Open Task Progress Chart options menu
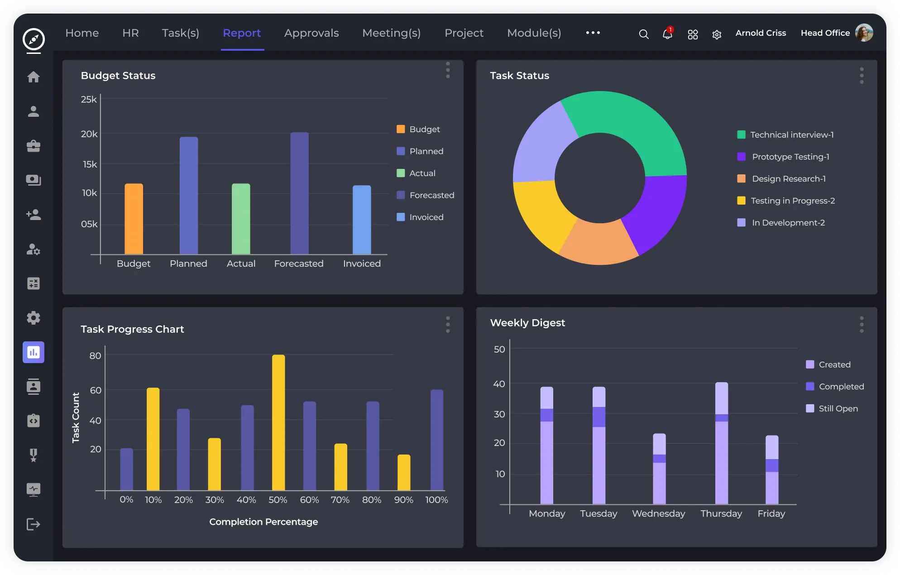 coord(448,325)
